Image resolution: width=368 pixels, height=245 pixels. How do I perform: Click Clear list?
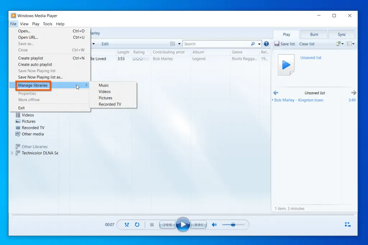coord(307,43)
